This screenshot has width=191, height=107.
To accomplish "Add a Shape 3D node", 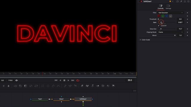I will tap(87, 86).
